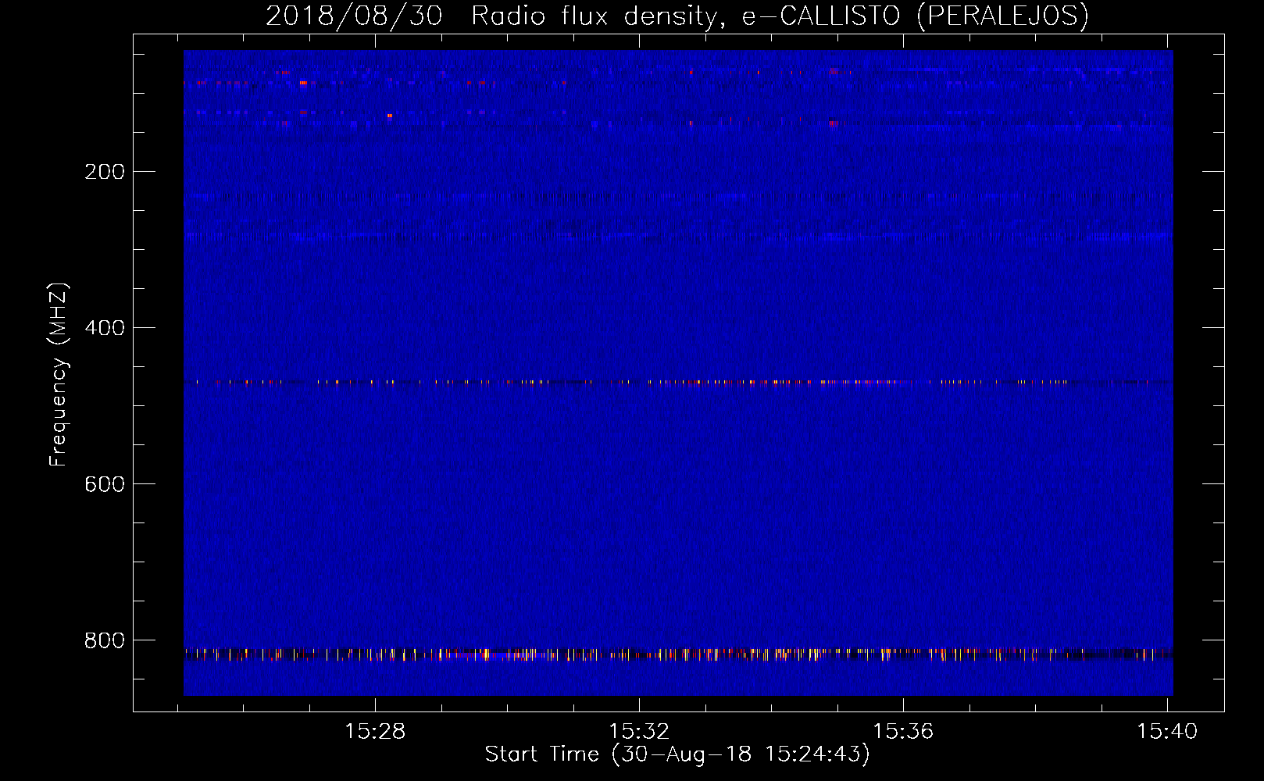Click the 'Frequency (MHZ)' axis label
The height and width of the screenshot is (781, 1264).
point(59,374)
